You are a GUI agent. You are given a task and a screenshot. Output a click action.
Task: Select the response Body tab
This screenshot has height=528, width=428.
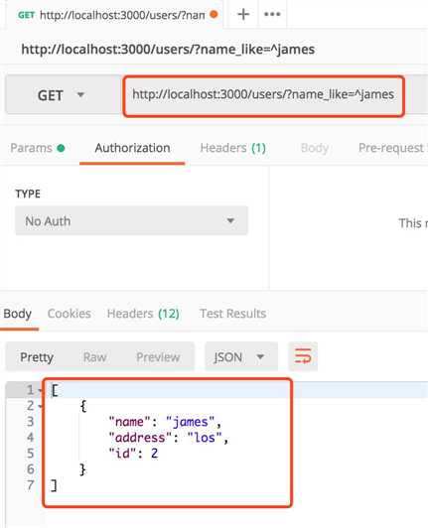pos(18,314)
